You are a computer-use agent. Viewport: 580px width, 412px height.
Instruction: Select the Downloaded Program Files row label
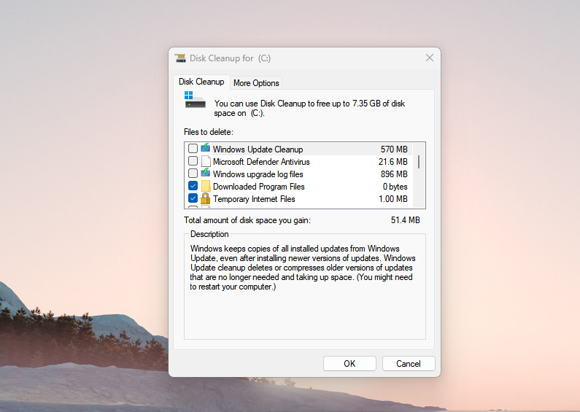point(258,187)
